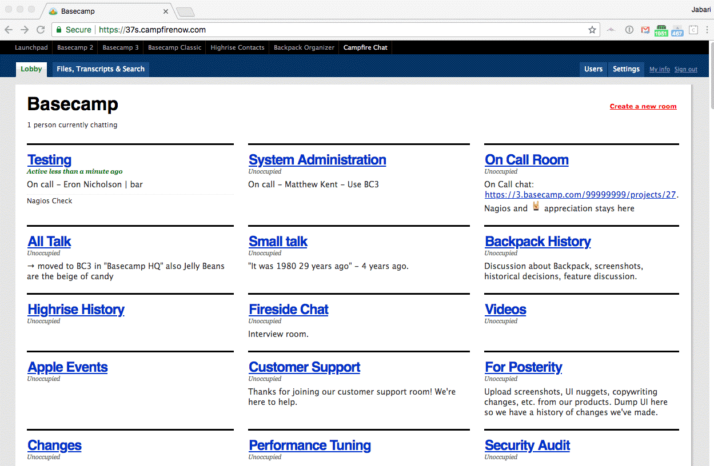
Task: Open Files, Transcripts & Search tab
Action: point(101,69)
